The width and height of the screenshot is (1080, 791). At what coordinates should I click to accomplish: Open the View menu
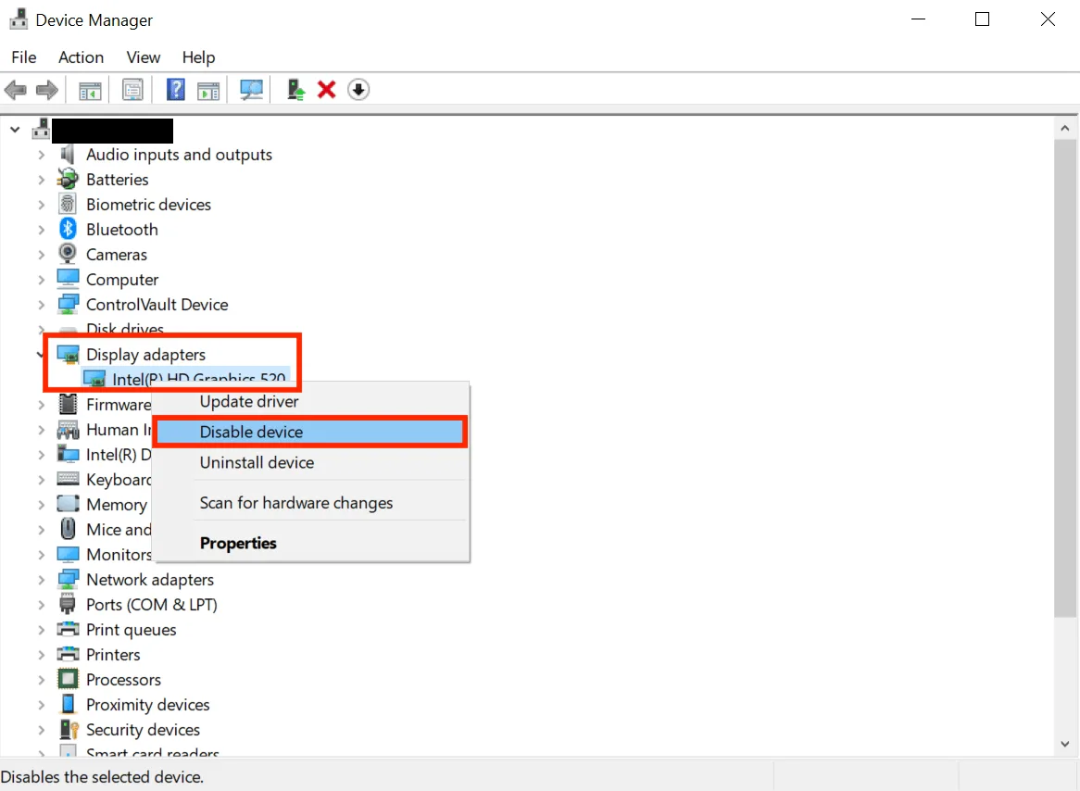pos(144,57)
